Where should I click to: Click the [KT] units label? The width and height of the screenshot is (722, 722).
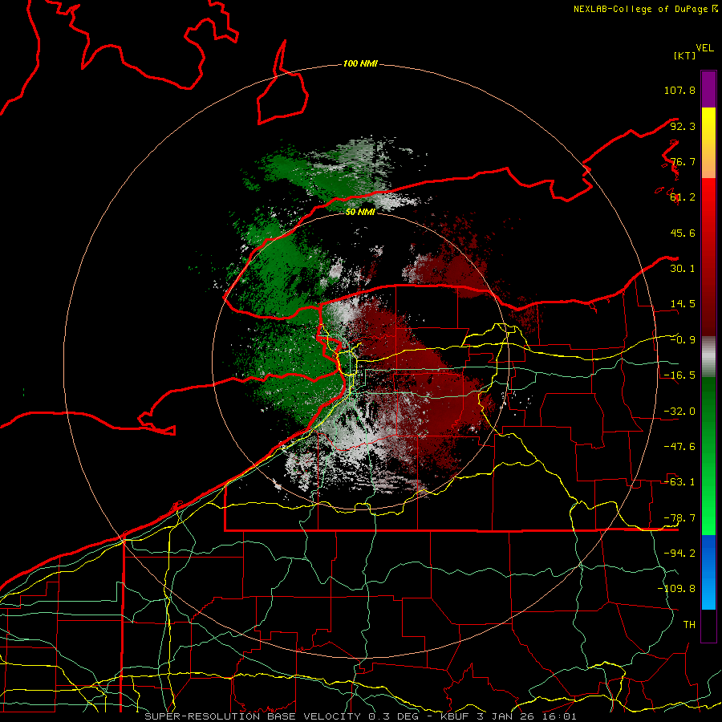point(684,55)
